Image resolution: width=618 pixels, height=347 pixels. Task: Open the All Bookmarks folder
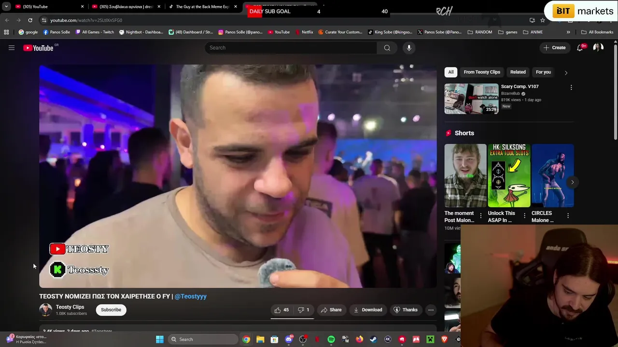pos(597,32)
